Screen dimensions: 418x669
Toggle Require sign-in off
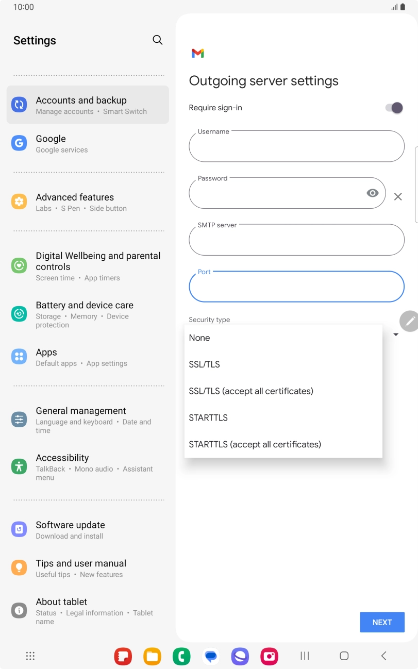coord(394,108)
